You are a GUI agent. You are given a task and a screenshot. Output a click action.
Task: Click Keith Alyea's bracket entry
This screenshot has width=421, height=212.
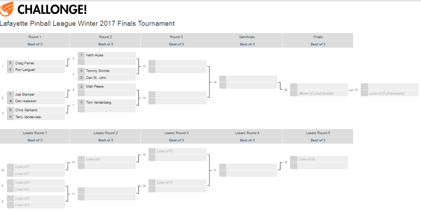coord(107,55)
